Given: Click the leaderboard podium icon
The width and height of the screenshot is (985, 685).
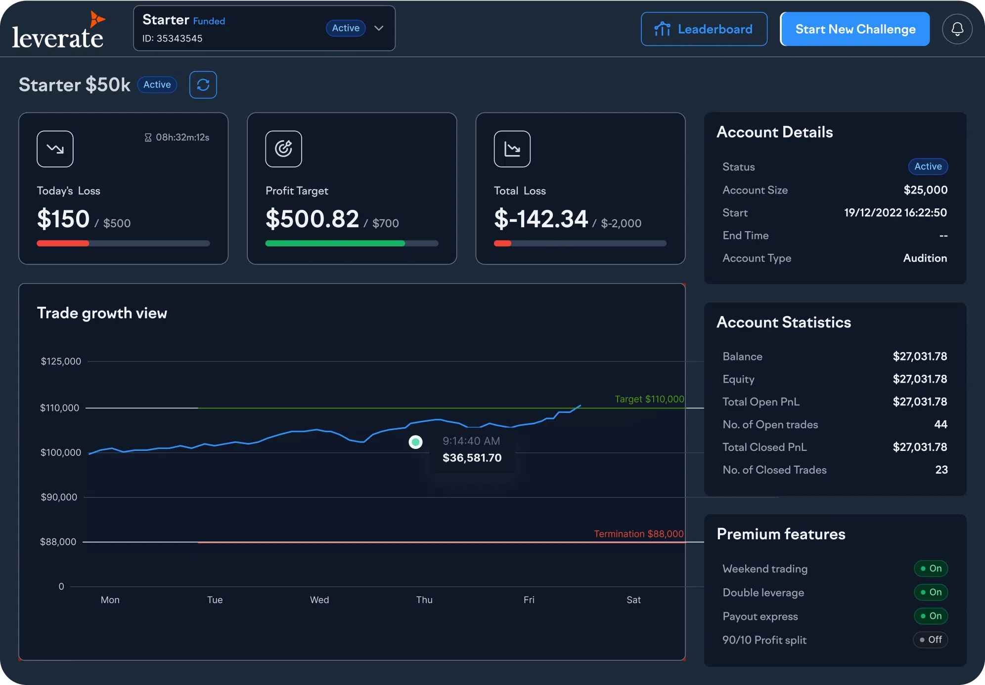Looking at the screenshot, I should [x=662, y=29].
